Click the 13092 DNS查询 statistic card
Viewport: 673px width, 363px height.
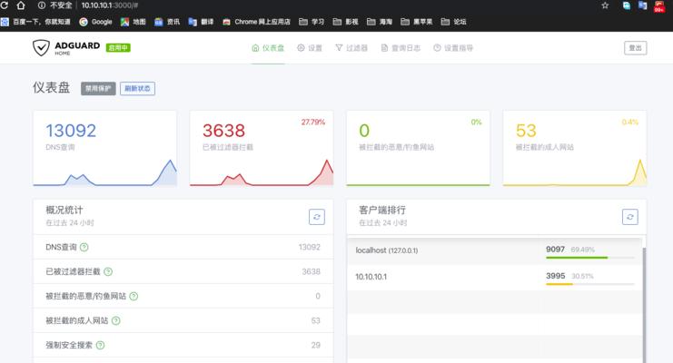point(104,149)
